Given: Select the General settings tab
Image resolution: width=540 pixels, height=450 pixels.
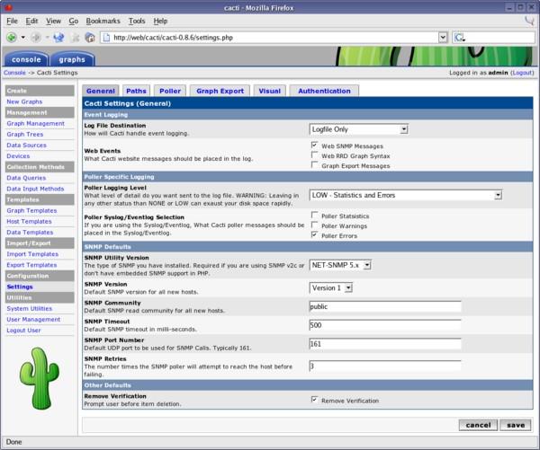Looking at the screenshot, I should click(x=101, y=91).
